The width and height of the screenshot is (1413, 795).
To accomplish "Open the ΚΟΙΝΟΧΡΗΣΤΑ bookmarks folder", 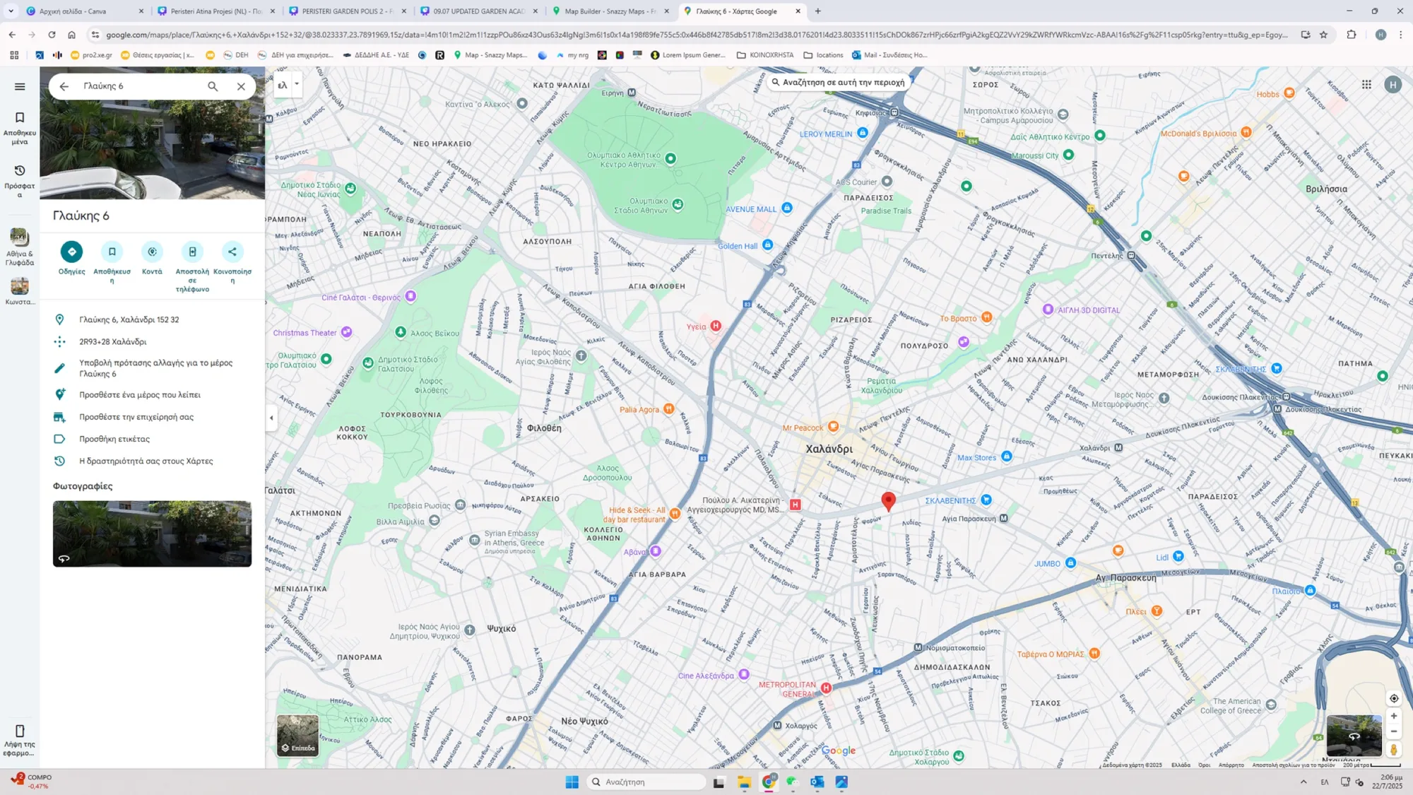I will click(765, 55).
